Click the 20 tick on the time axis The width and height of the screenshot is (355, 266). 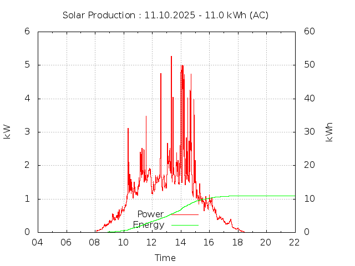(266, 242)
